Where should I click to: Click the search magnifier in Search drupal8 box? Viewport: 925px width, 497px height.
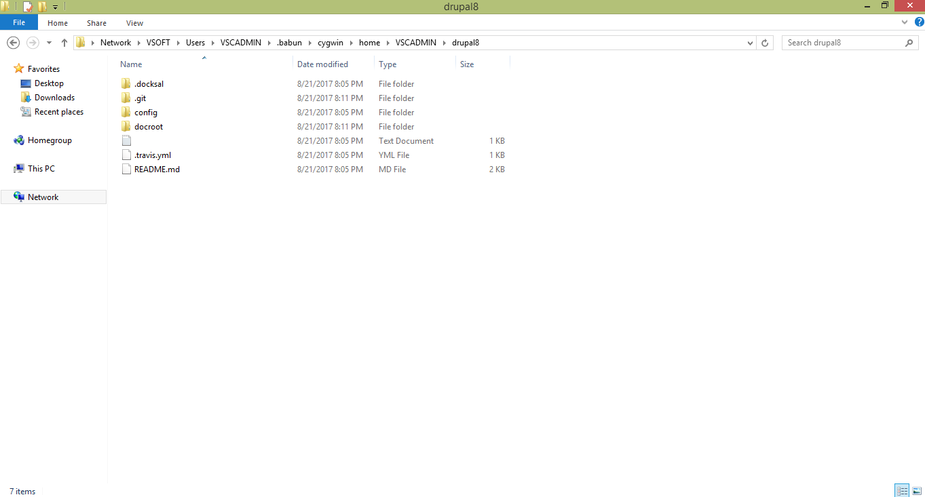point(909,42)
